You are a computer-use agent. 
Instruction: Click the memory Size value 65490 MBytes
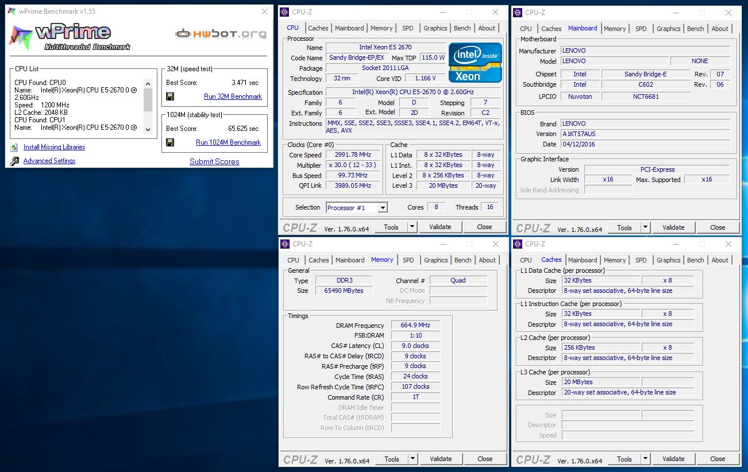tap(345, 291)
